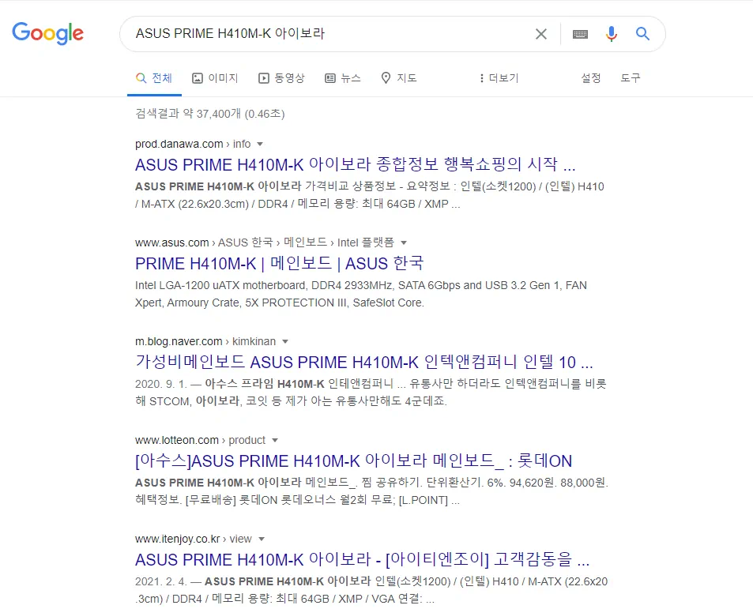The image size is (753, 609).
Task: Expand options arrow next to m.blog.naver.com
Action: click(284, 342)
